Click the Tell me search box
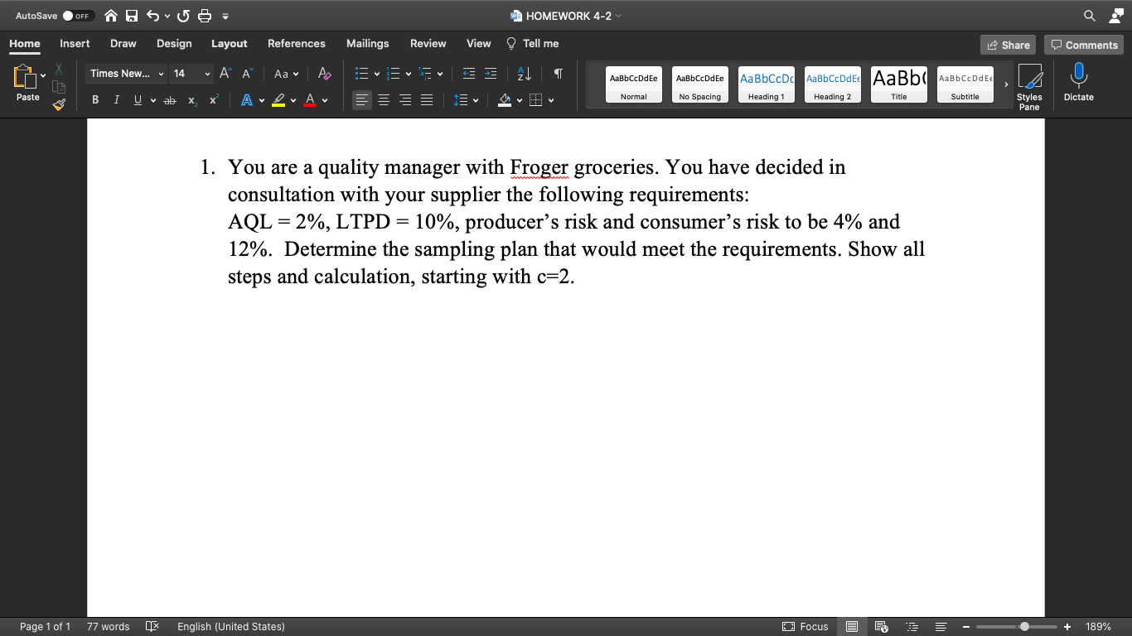The width and height of the screenshot is (1132, 636). (x=532, y=44)
